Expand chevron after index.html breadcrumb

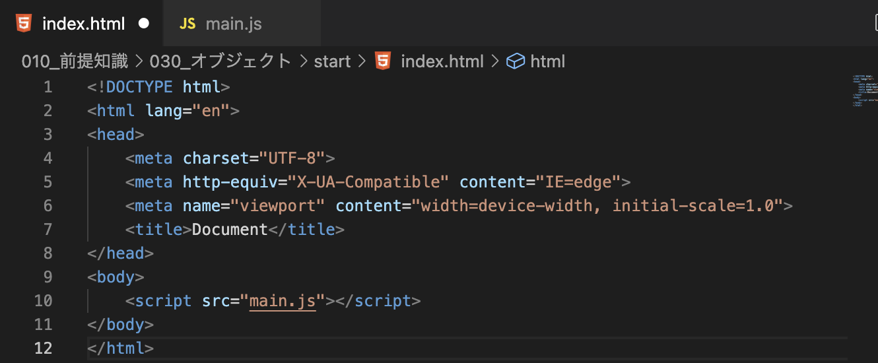point(495,61)
